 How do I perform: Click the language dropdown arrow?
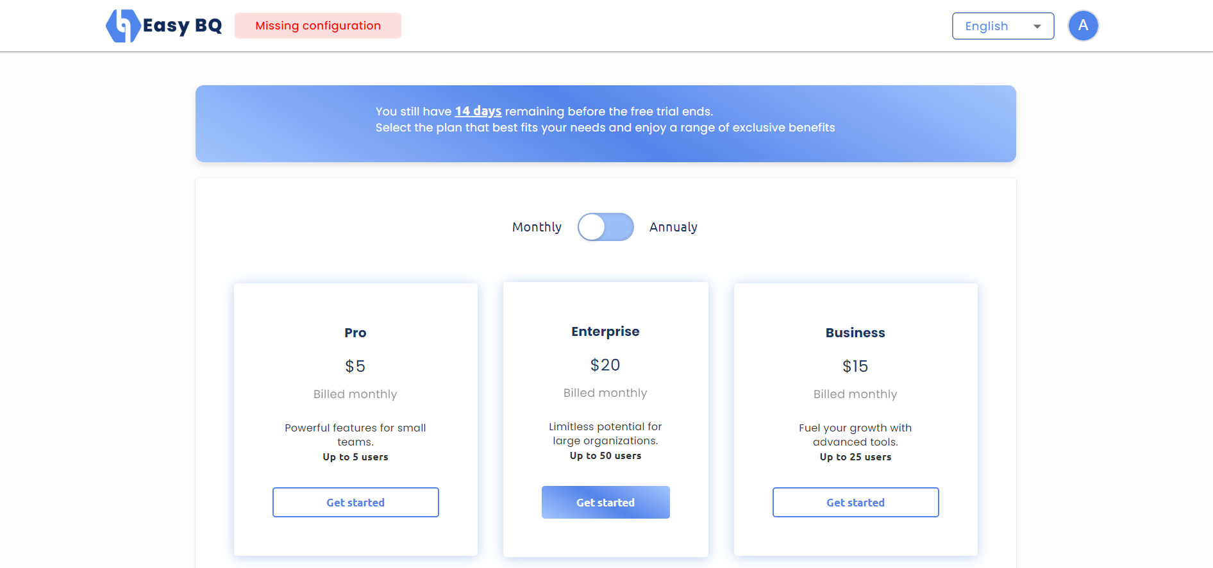[x=1037, y=26]
